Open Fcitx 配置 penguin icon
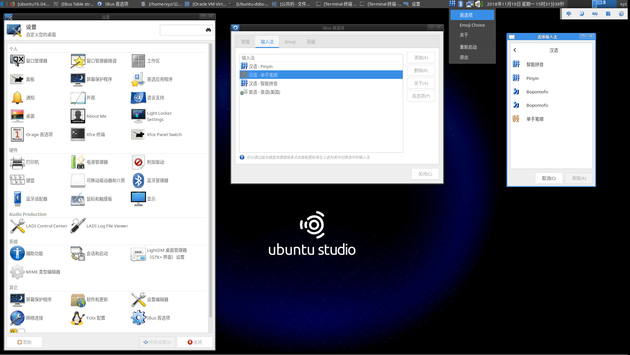This screenshot has width=630, height=355. tap(78, 318)
